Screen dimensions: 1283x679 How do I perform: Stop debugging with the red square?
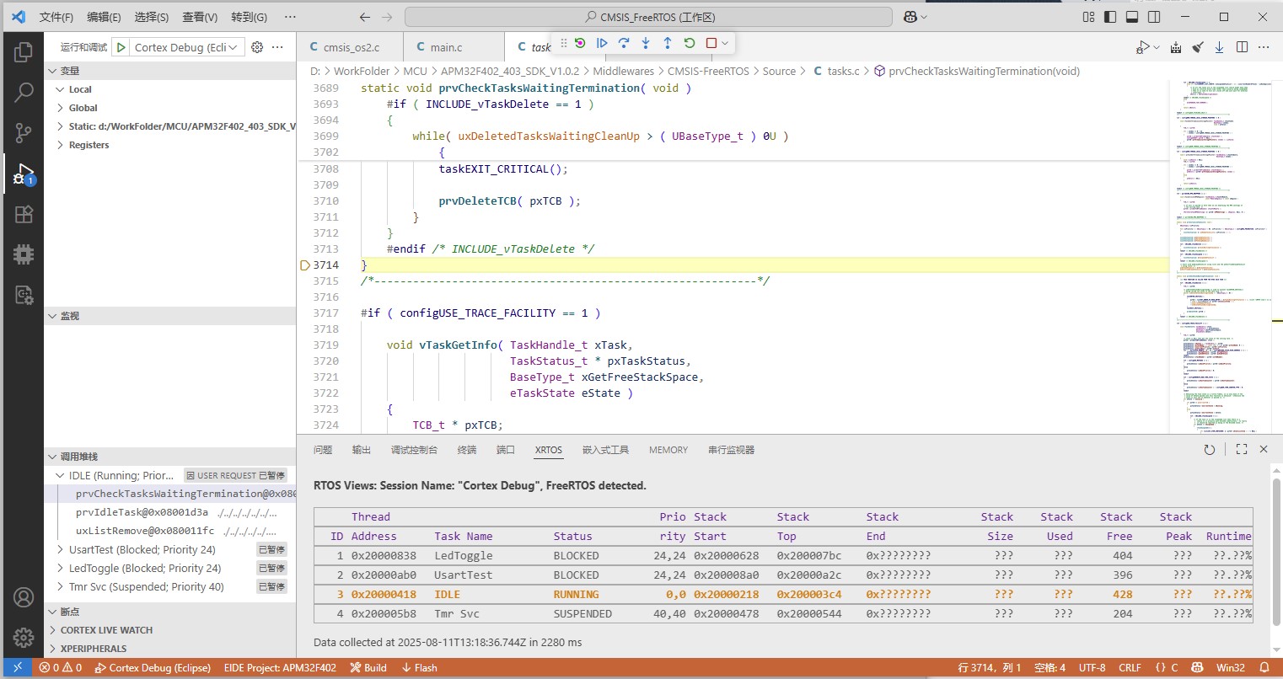pos(711,43)
